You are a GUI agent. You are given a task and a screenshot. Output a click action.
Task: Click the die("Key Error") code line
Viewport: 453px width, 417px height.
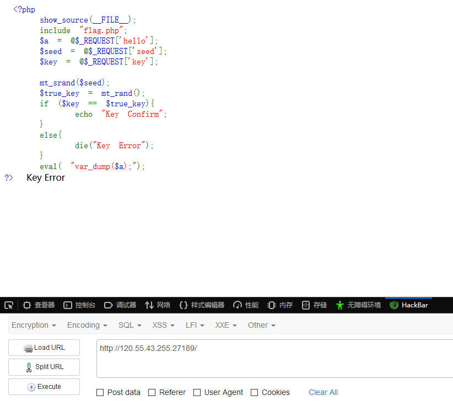114,145
